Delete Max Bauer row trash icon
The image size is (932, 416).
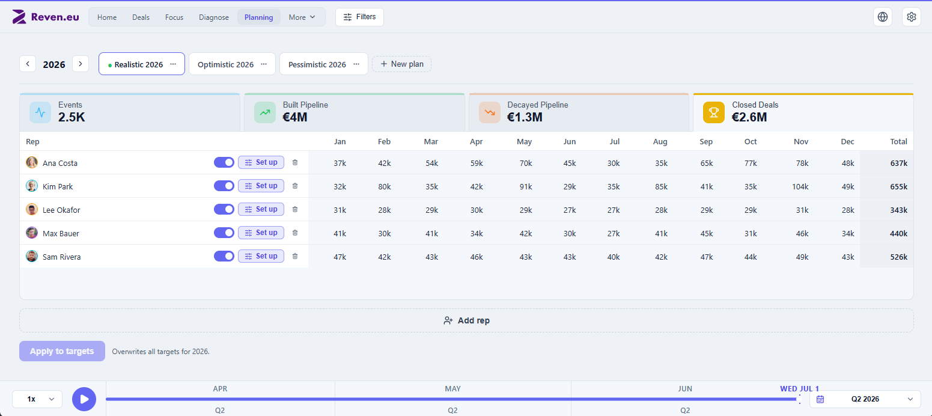[x=294, y=233]
